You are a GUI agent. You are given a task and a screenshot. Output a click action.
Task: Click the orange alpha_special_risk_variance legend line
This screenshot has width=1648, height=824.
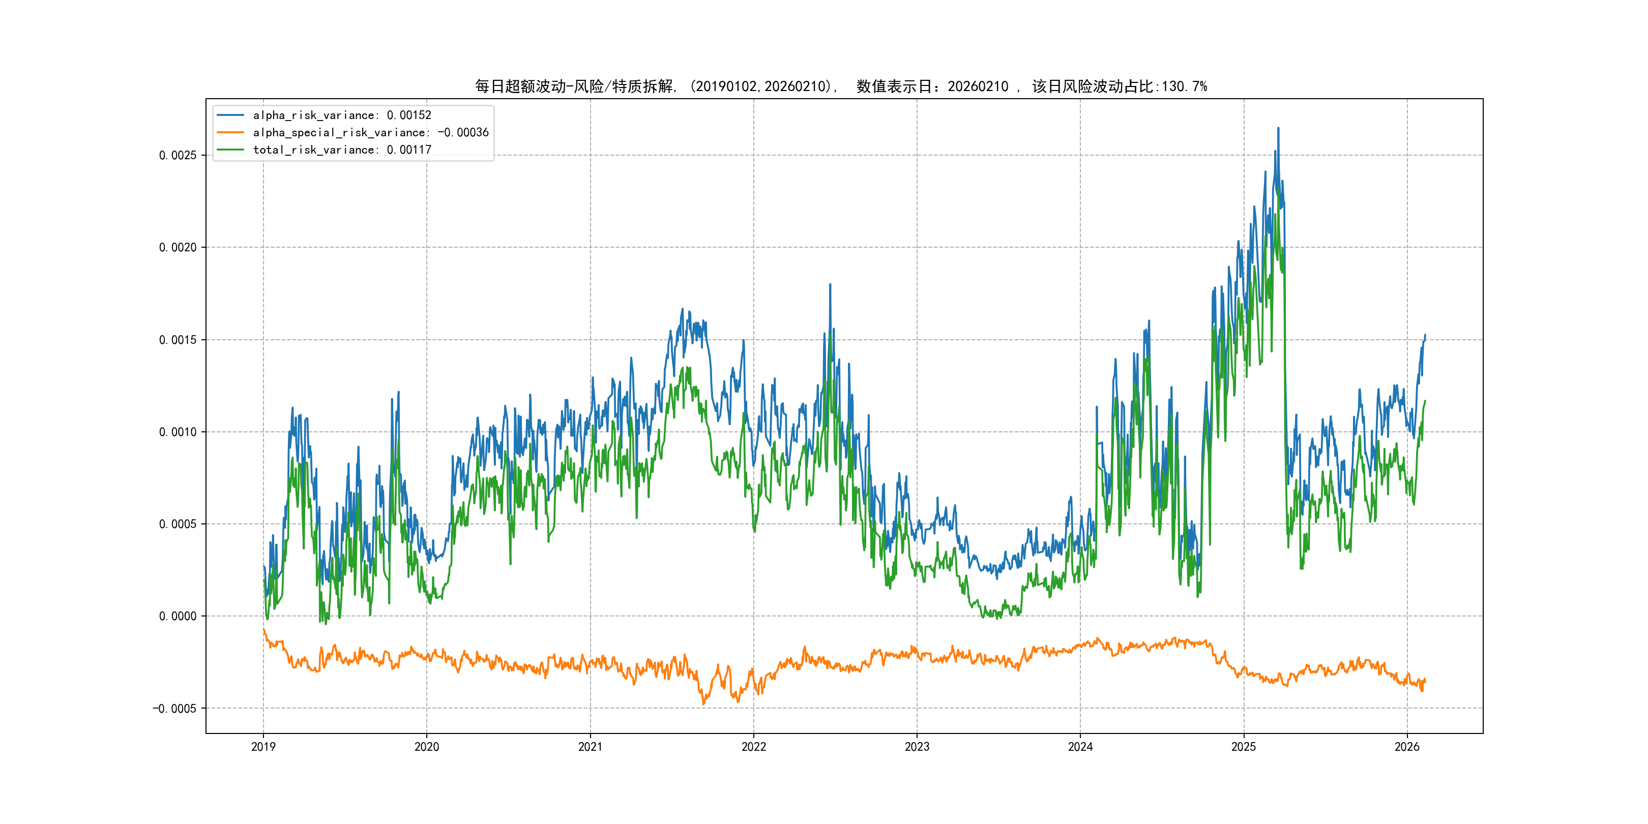point(230,132)
